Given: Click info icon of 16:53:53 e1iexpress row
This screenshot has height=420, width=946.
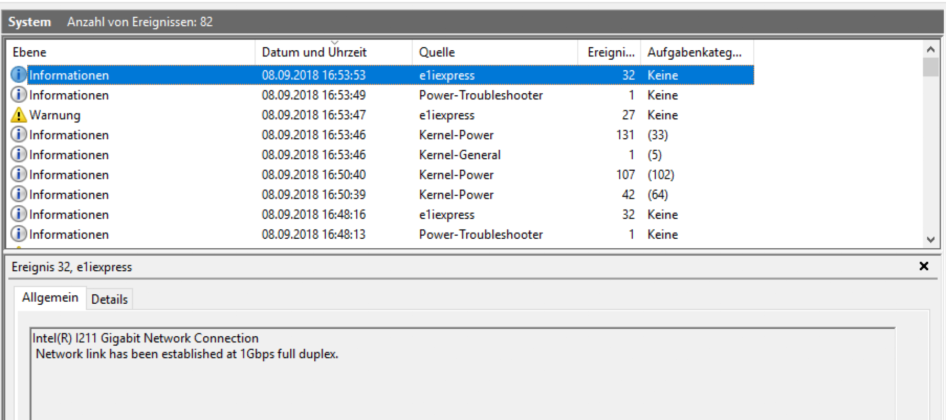Looking at the screenshot, I should (18, 75).
